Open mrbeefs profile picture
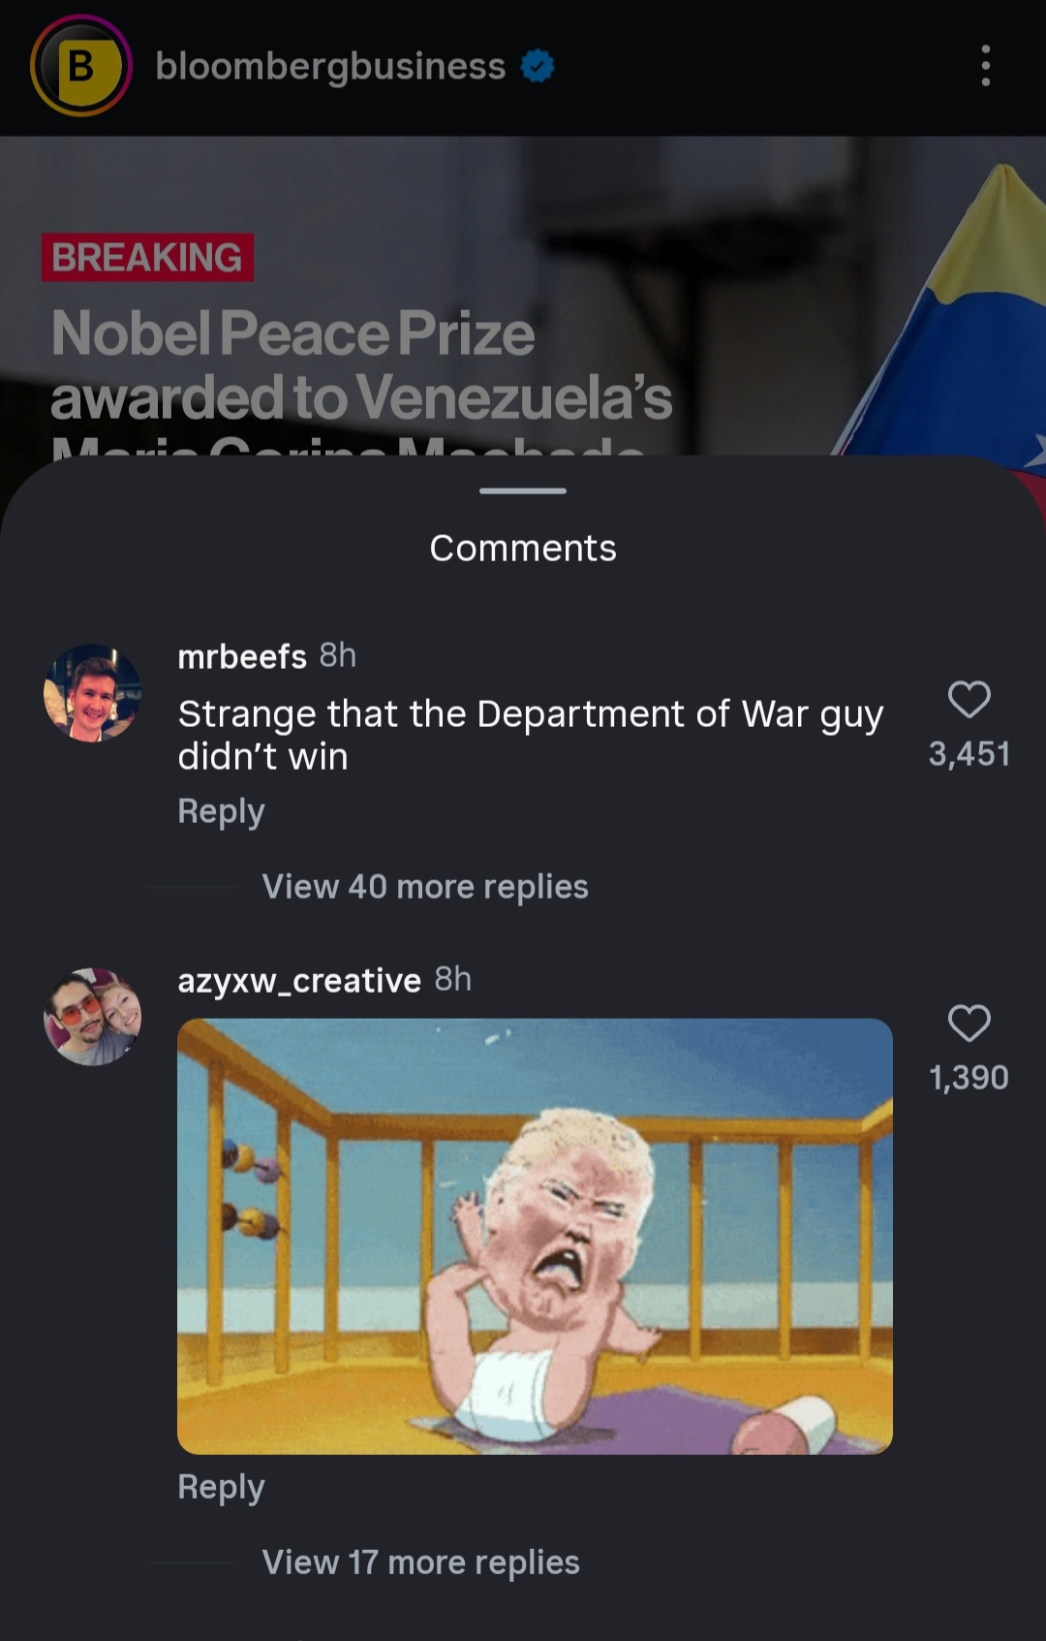 click(93, 693)
